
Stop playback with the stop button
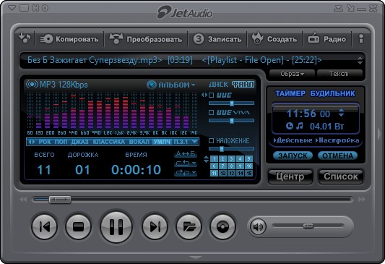point(78,226)
